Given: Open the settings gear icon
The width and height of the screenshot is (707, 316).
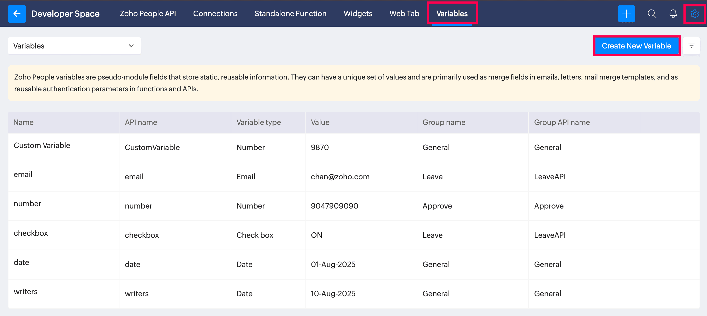Looking at the screenshot, I should (x=694, y=14).
